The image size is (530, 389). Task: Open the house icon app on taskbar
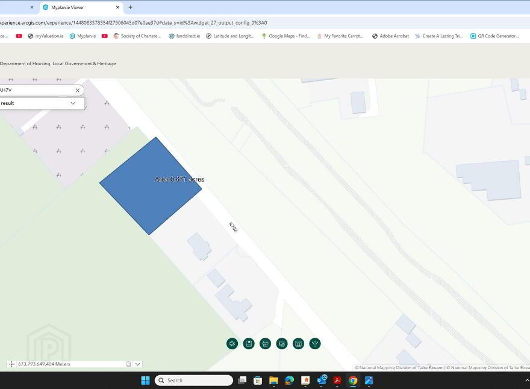pos(305,381)
